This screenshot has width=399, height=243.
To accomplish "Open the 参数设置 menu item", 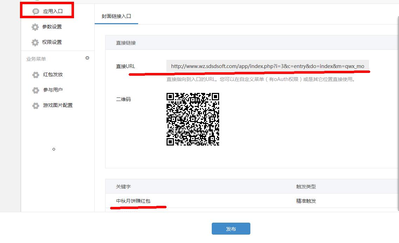I will (x=52, y=27).
